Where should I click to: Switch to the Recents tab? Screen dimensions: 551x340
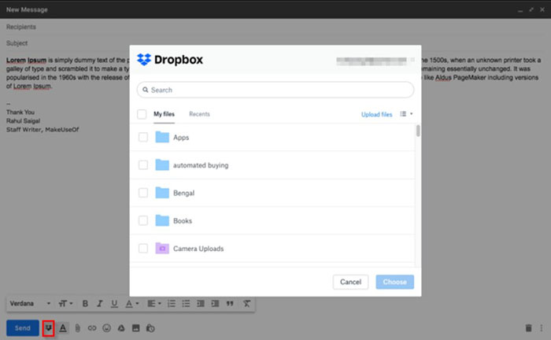click(199, 114)
